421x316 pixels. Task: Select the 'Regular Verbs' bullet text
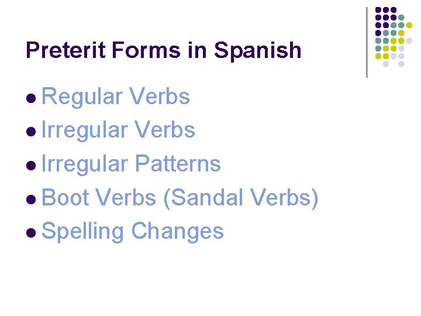[116, 97]
